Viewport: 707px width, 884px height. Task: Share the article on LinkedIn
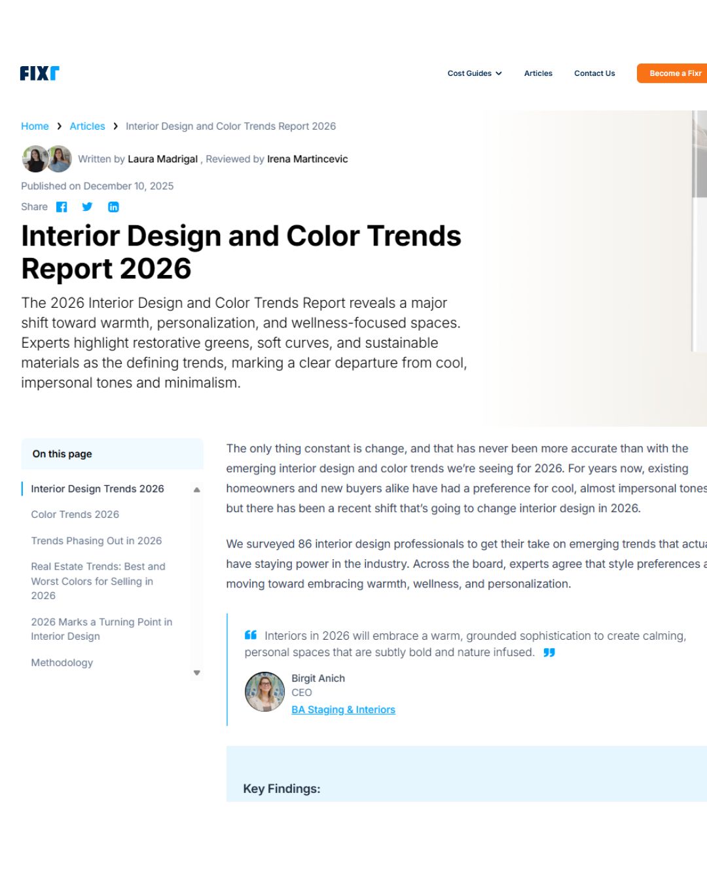(113, 207)
